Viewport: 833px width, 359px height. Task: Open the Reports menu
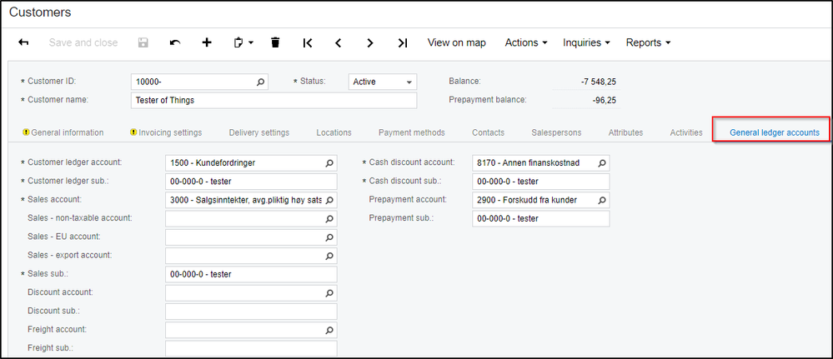coord(648,42)
